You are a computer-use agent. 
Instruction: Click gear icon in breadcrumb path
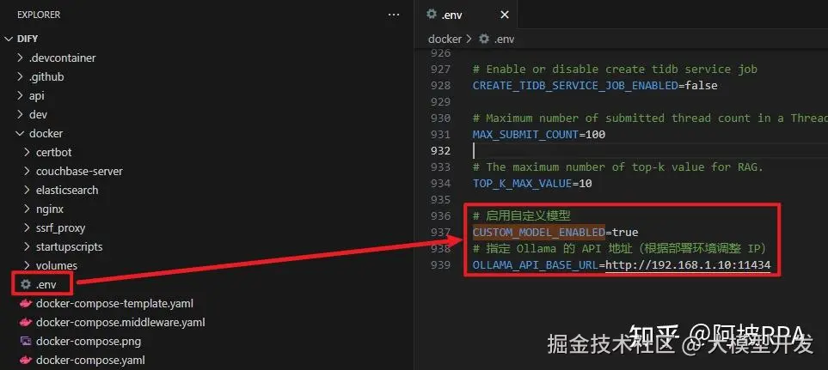point(484,39)
